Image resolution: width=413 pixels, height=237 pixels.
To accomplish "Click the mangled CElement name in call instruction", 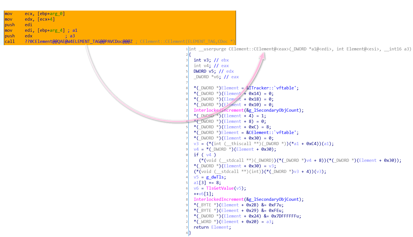I will coord(79,41).
